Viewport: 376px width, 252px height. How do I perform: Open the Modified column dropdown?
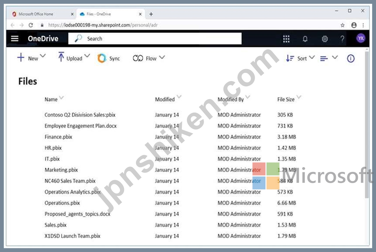(179, 97)
